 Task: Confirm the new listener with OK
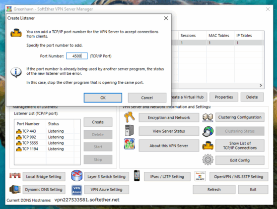tap(103, 98)
